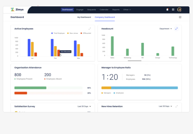Click the Headcount chart horizontal scrollbar
This screenshot has height=134, width=193.
(x=134, y=61)
